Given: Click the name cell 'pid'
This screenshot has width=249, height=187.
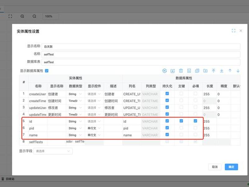Looking at the screenshot, I should pyautogui.click(x=38, y=128).
